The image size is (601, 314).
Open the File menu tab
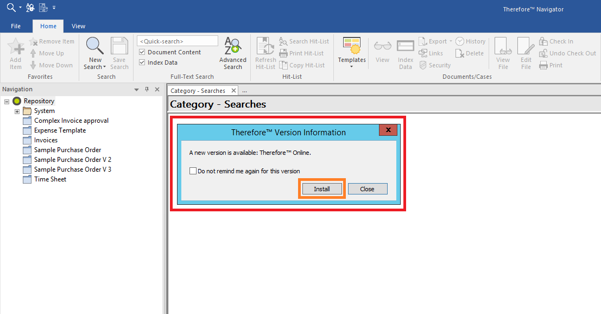(x=16, y=26)
